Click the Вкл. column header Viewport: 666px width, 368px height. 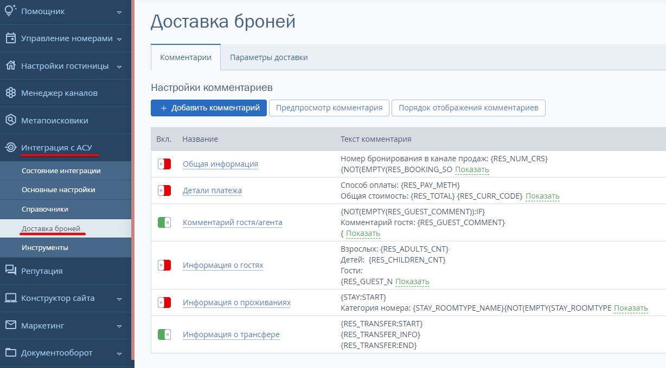click(164, 139)
